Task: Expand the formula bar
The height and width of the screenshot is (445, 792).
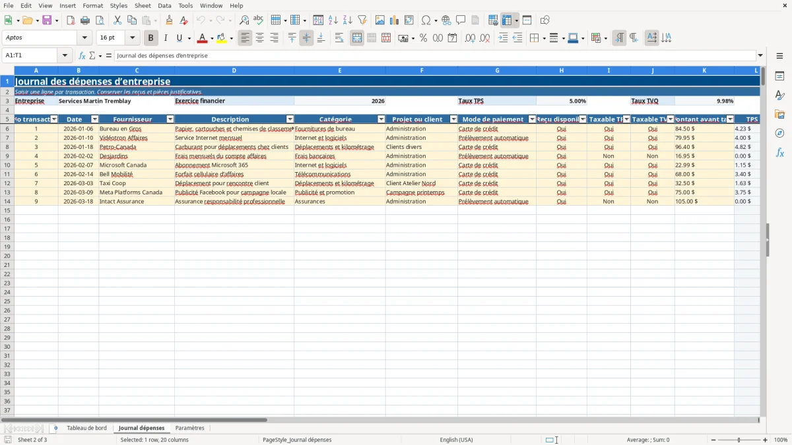Action: [x=760, y=55]
